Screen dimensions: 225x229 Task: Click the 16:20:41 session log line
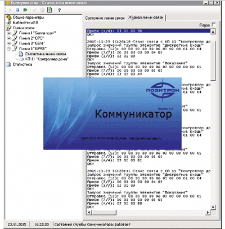(149, 171)
